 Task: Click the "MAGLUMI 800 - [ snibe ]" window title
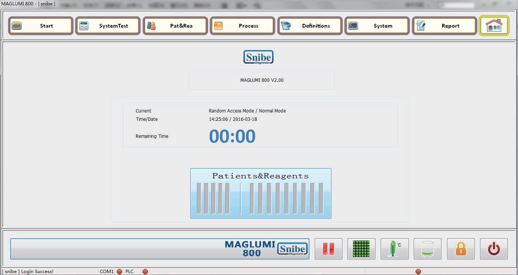coord(28,4)
